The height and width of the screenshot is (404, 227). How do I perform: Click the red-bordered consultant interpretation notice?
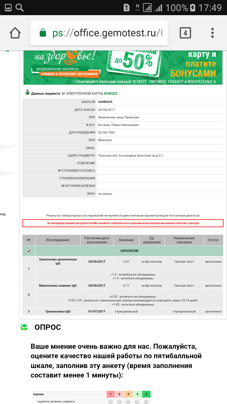(123, 223)
